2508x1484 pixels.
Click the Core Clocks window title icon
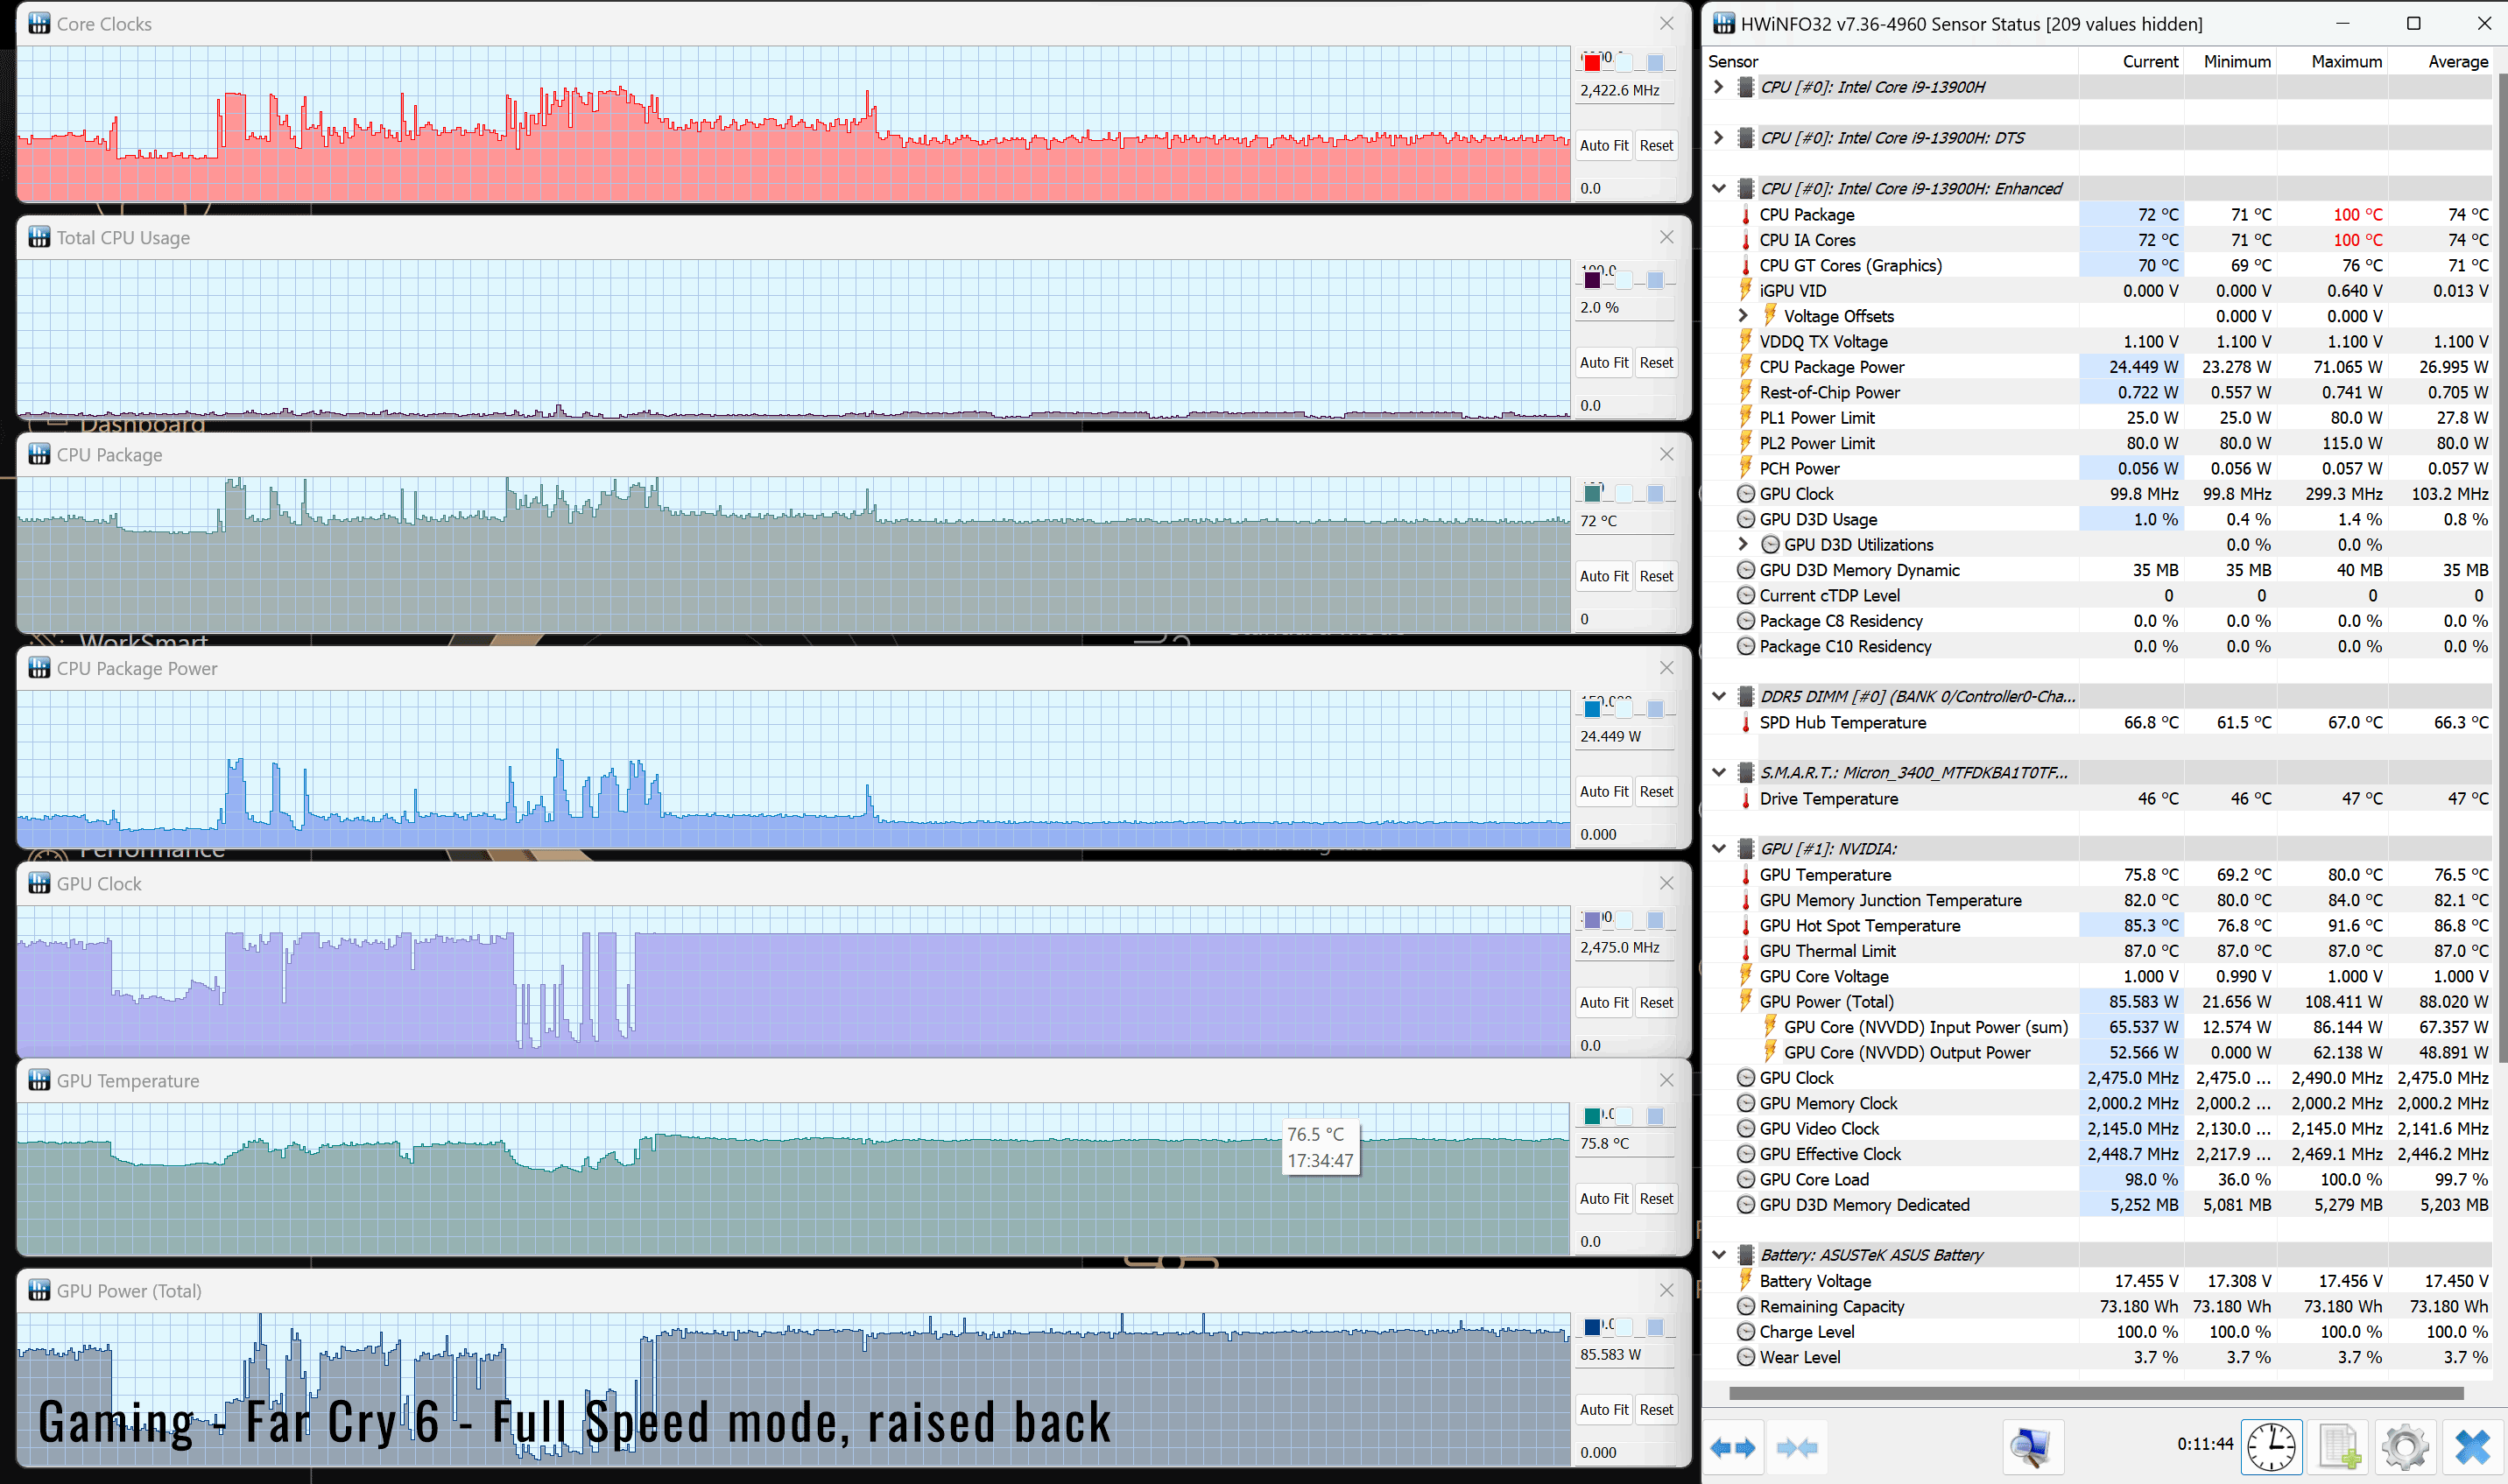tap(39, 23)
